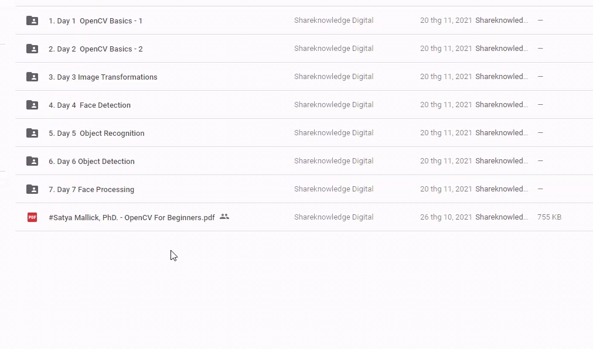Select '6. Day 6 Object Detection' folder name
The height and width of the screenshot is (349, 593).
click(x=91, y=162)
